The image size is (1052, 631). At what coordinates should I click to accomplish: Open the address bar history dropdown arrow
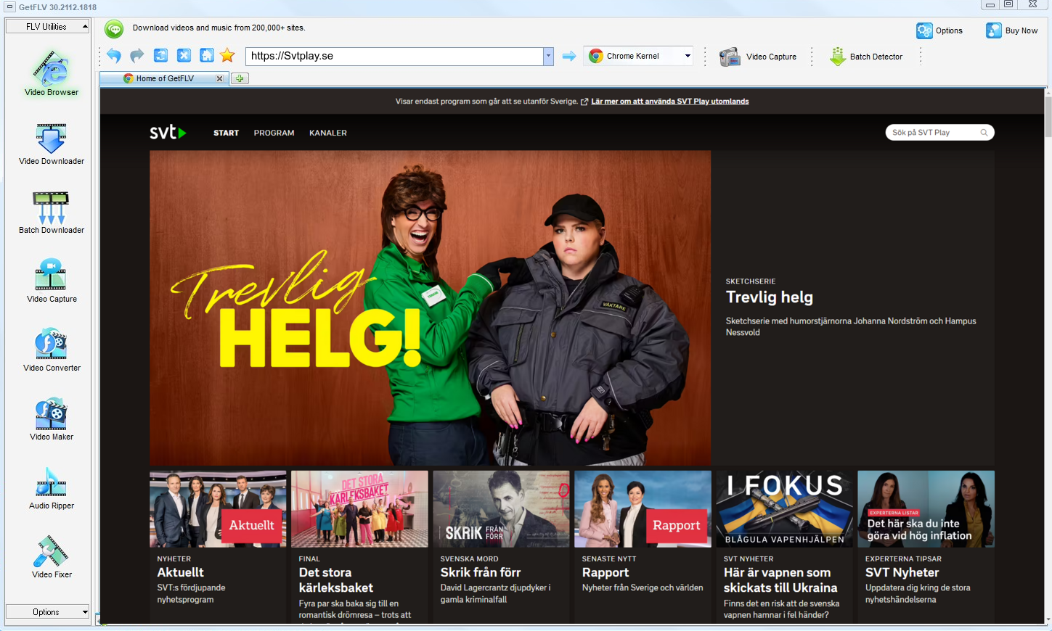pyautogui.click(x=548, y=56)
